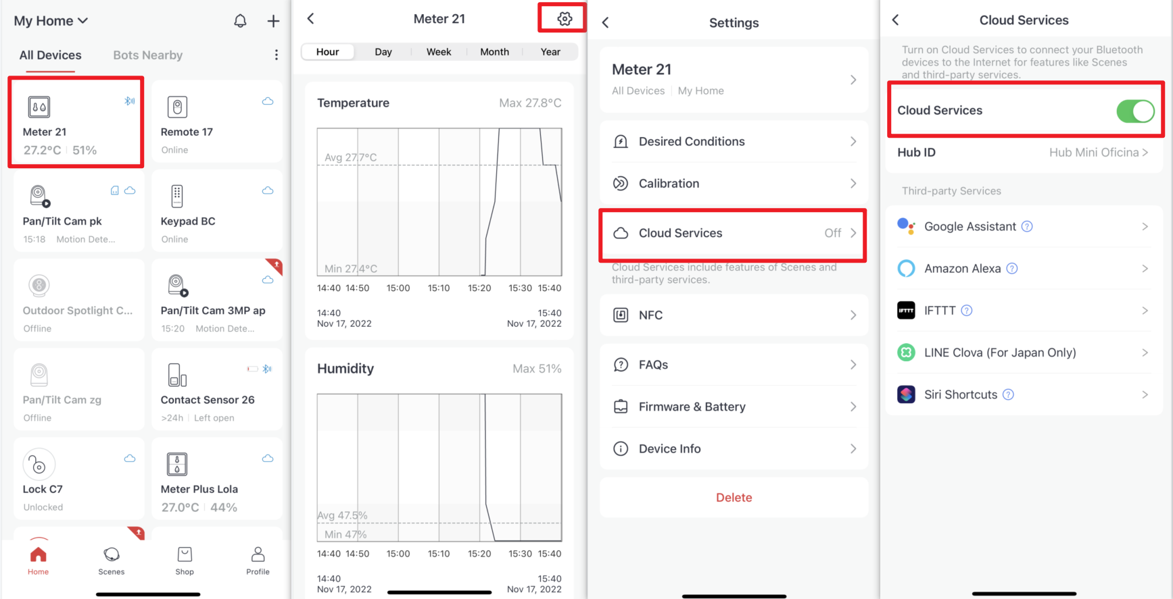Toggle the Cloud Services switch off
1173x599 pixels.
tap(1135, 111)
